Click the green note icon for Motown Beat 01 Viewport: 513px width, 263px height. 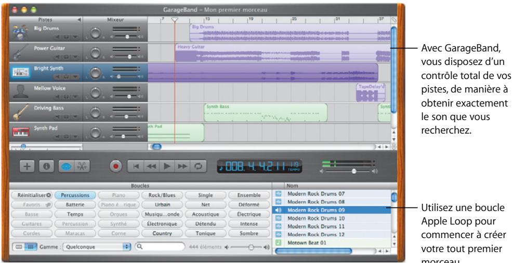coord(279,243)
